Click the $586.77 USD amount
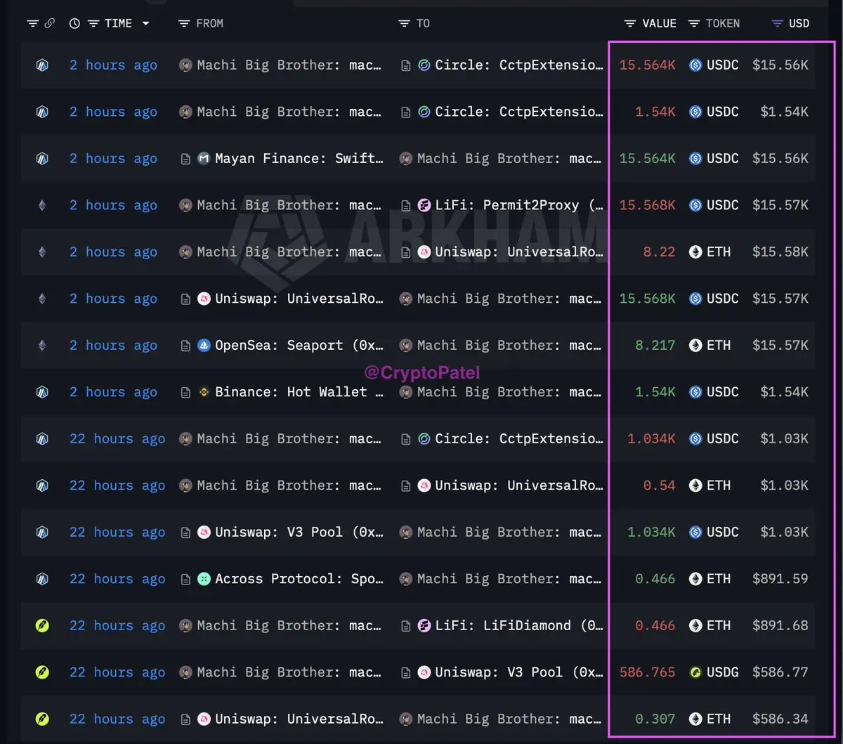Screen dimensions: 843x744 click(x=780, y=672)
